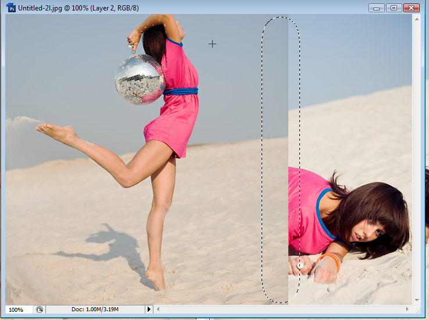The width and height of the screenshot is (429, 320).
Task: Click the Doc: 1.00M/3.19M status text
Action: [x=95, y=310]
